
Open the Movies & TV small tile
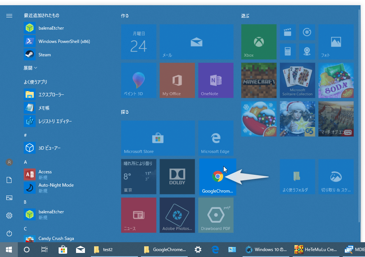(x=288, y=32)
